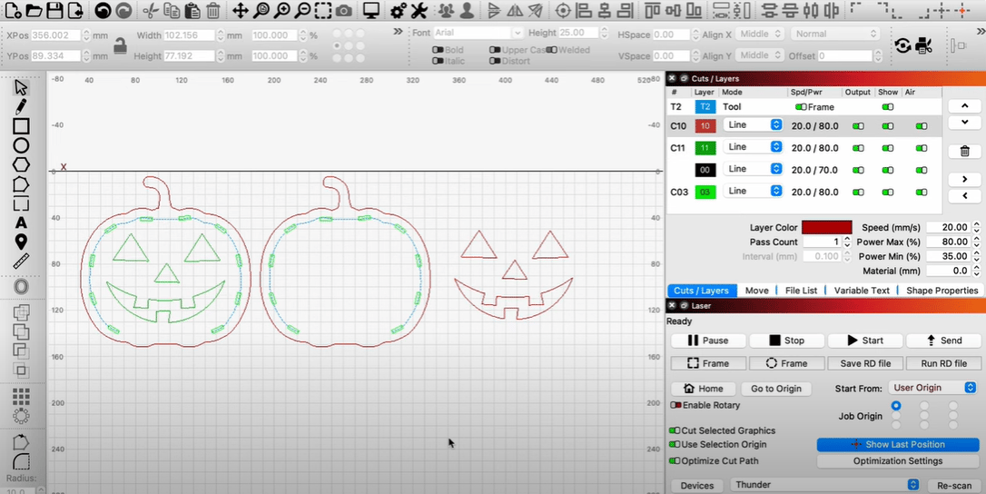This screenshot has height=494, width=986.
Task: Click the Circular Array icon
Action: pos(21,415)
